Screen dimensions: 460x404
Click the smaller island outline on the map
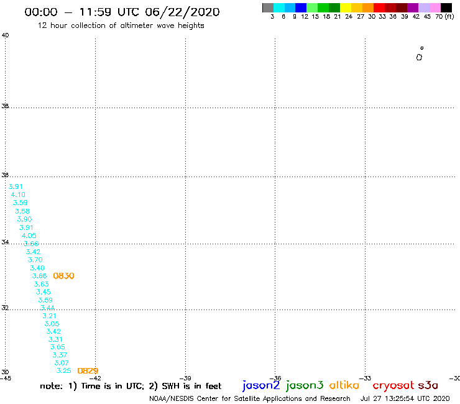click(x=421, y=48)
